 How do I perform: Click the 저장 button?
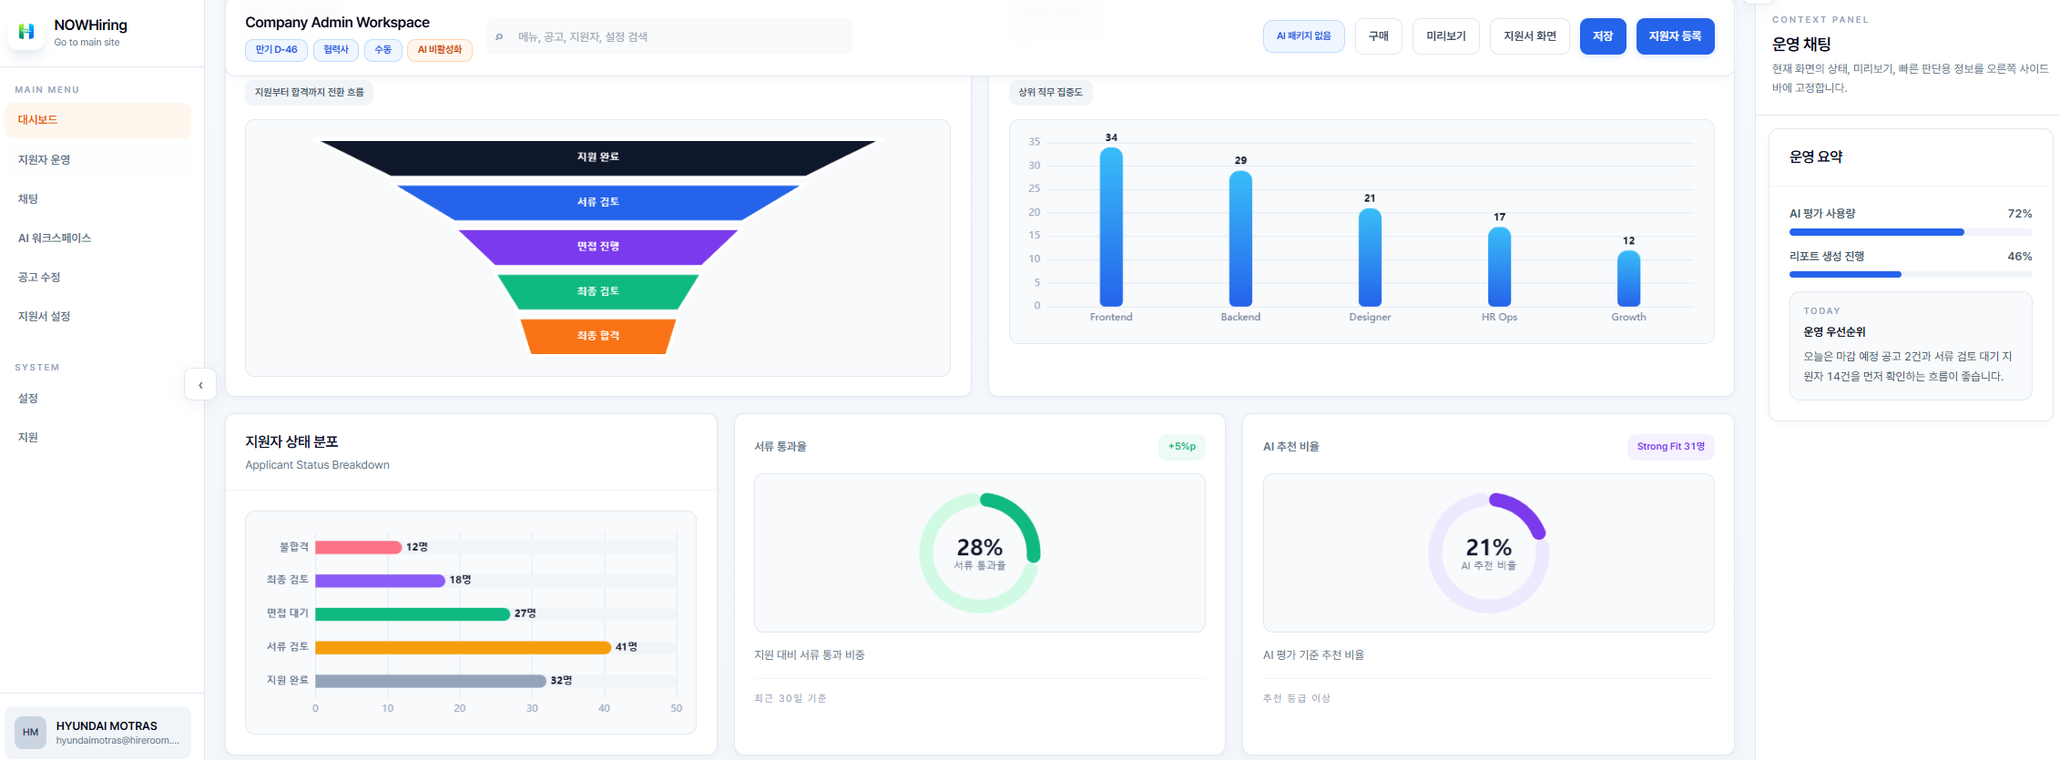pyautogui.click(x=1602, y=36)
